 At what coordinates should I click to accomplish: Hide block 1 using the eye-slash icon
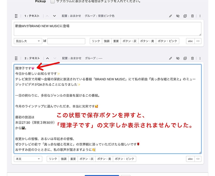tap(178, 16)
